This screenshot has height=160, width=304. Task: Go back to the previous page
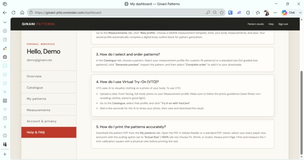(x=5, y=12)
